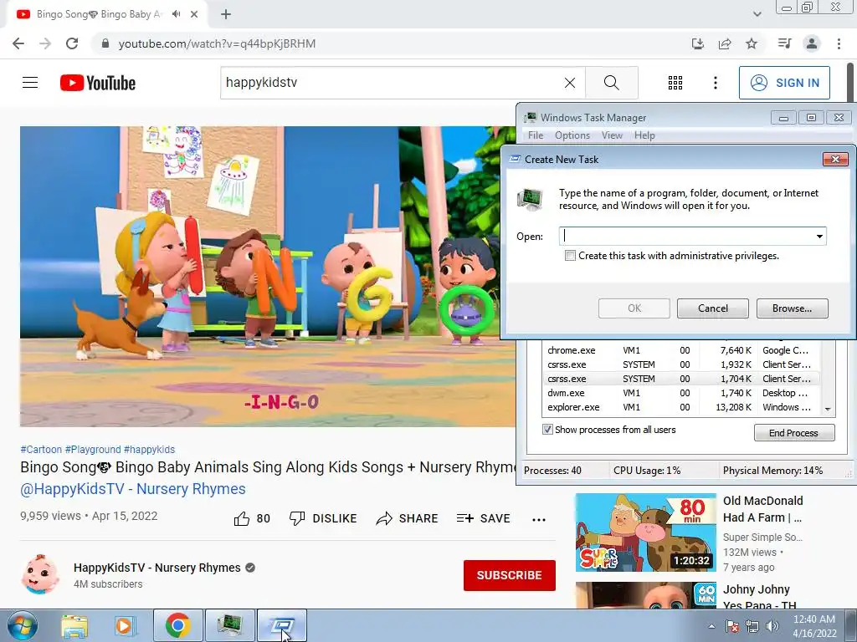Screen dimensions: 857x642
Task: Enable administrative privileges checkbox
Action: pyautogui.click(x=570, y=256)
